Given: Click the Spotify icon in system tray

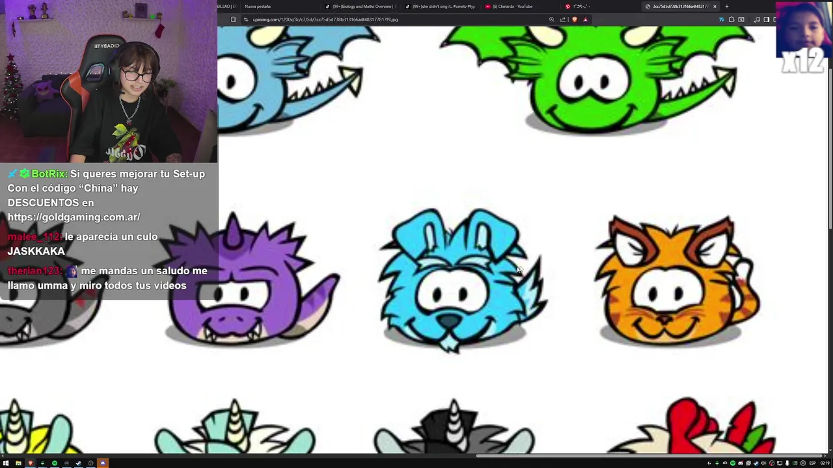Looking at the screenshot, I should coord(733,463).
